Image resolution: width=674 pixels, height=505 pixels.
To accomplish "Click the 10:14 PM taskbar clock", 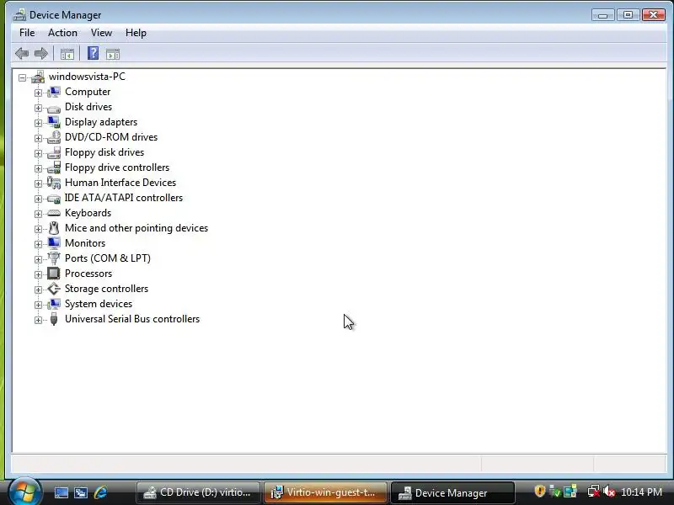I will pyautogui.click(x=641, y=492).
